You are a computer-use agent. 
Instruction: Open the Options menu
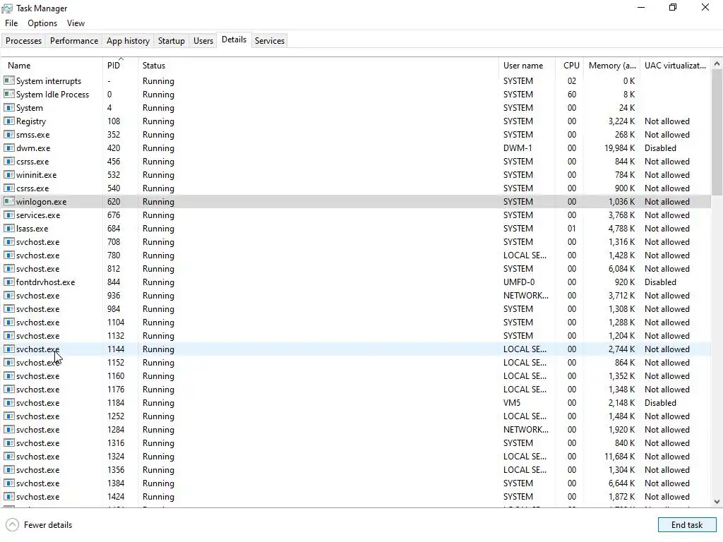[42, 23]
